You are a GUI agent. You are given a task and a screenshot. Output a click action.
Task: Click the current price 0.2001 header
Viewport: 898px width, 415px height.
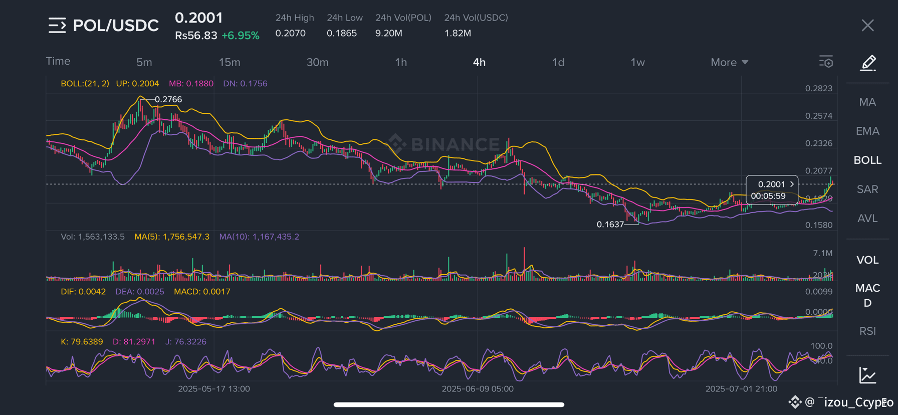click(x=199, y=18)
